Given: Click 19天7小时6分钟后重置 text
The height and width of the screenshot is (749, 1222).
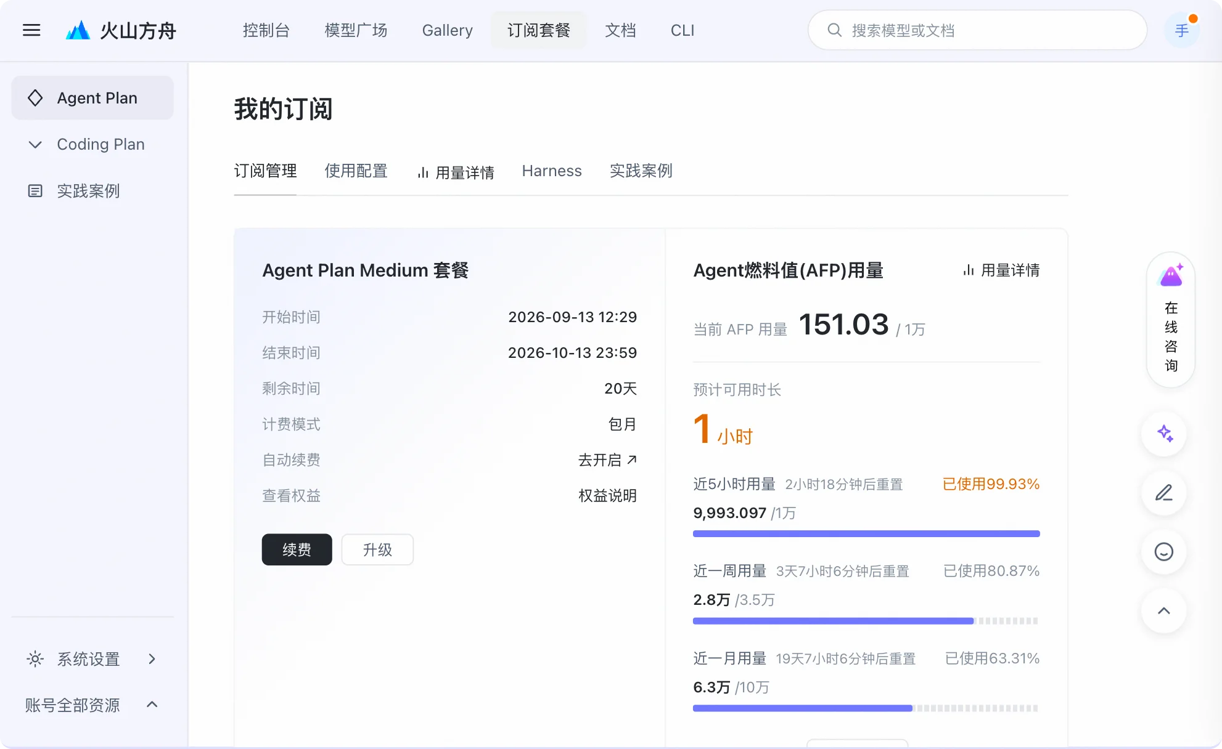Looking at the screenshot, I should [845, 659].
